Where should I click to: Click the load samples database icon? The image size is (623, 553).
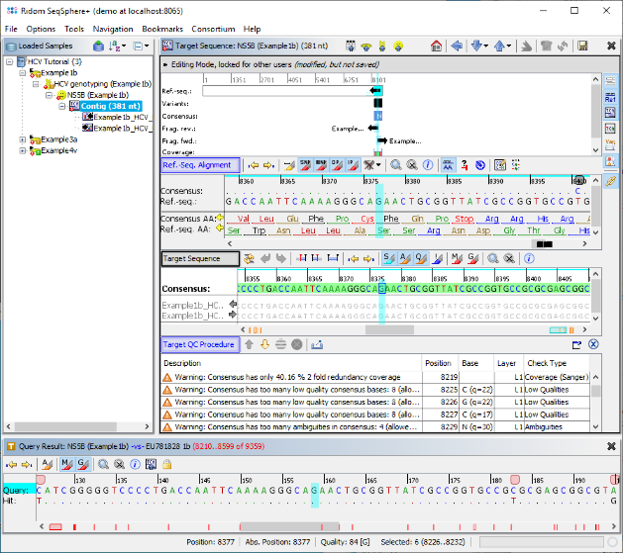point(99,46)
